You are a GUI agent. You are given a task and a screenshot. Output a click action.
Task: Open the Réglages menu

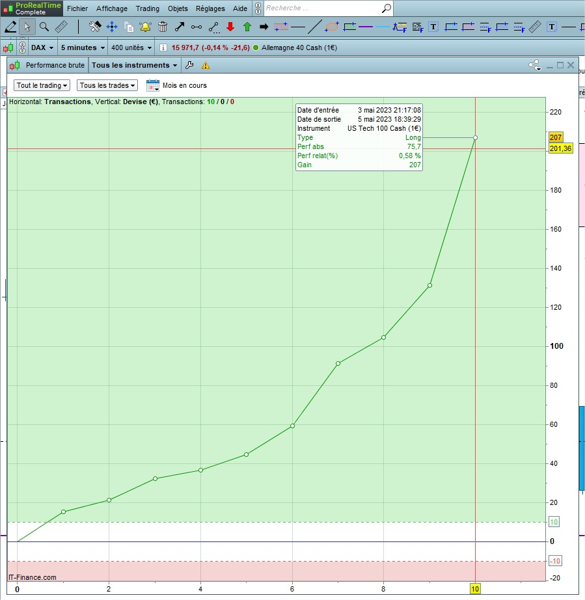coord(210,8)
